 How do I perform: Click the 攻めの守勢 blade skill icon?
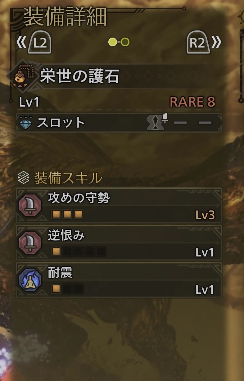click(x=30, y=205)
